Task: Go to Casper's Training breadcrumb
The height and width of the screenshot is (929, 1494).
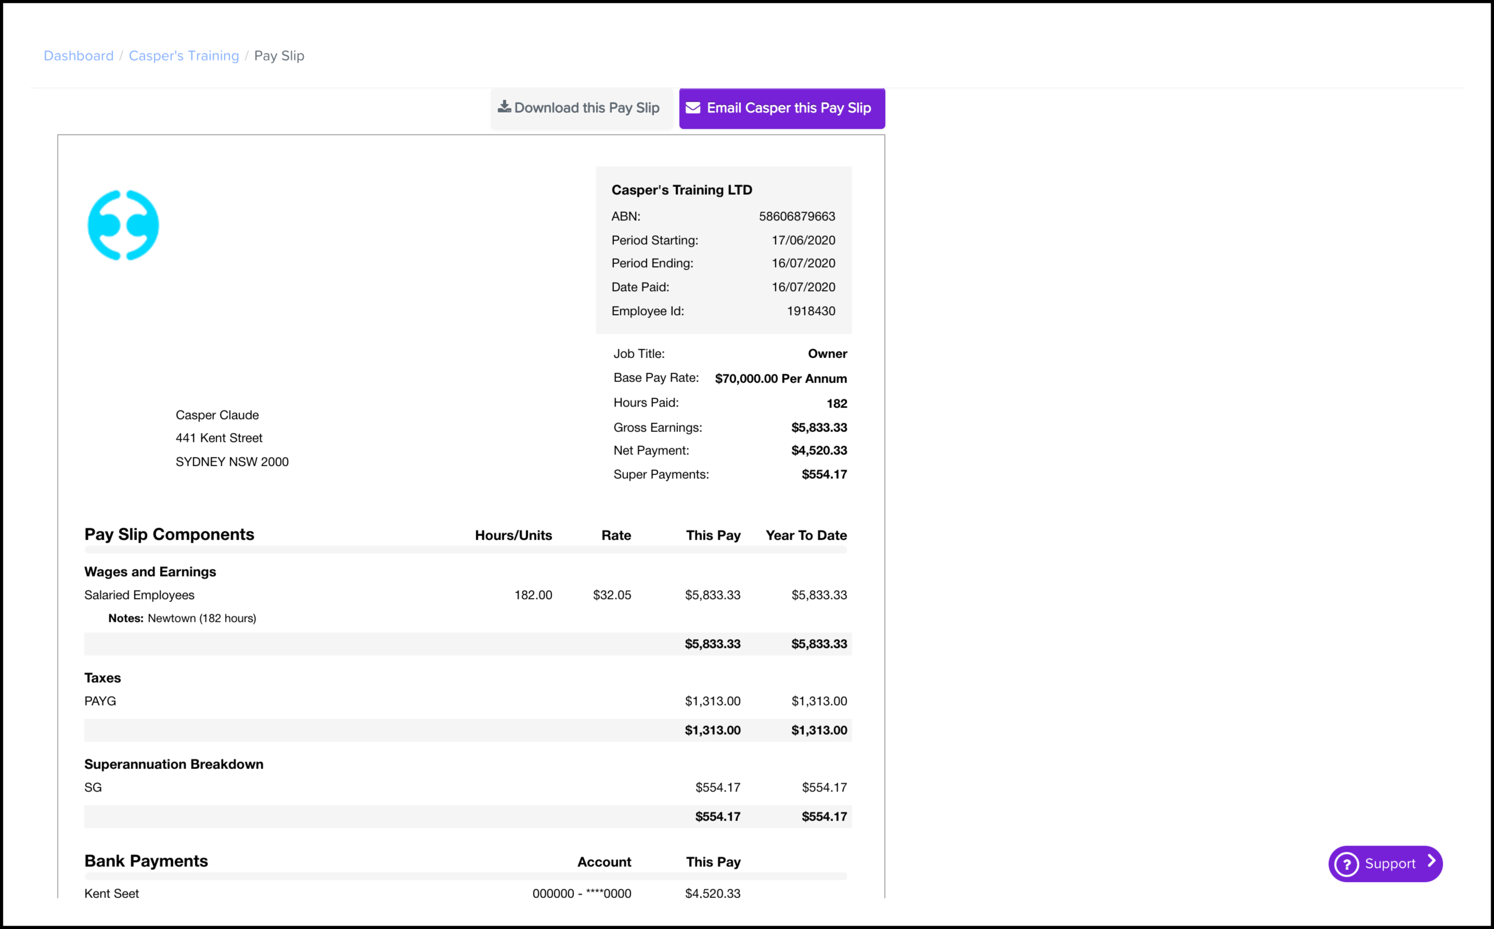Action: (184, 56)
